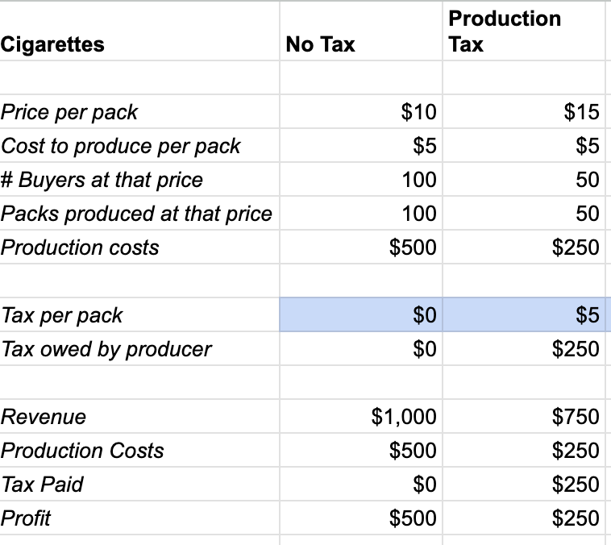Select Production Tax Profit $250 cell
The height and width of the screenshot is (545, 611).
coord(524,518)
